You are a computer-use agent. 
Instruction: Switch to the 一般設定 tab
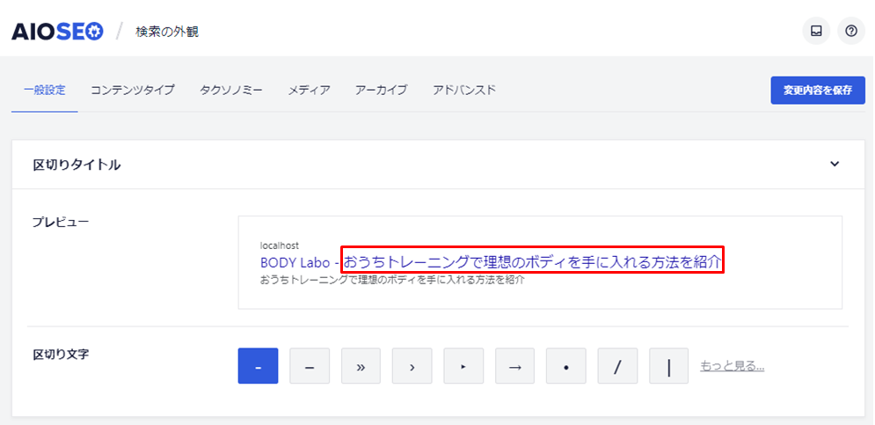(x=45, y=90)
